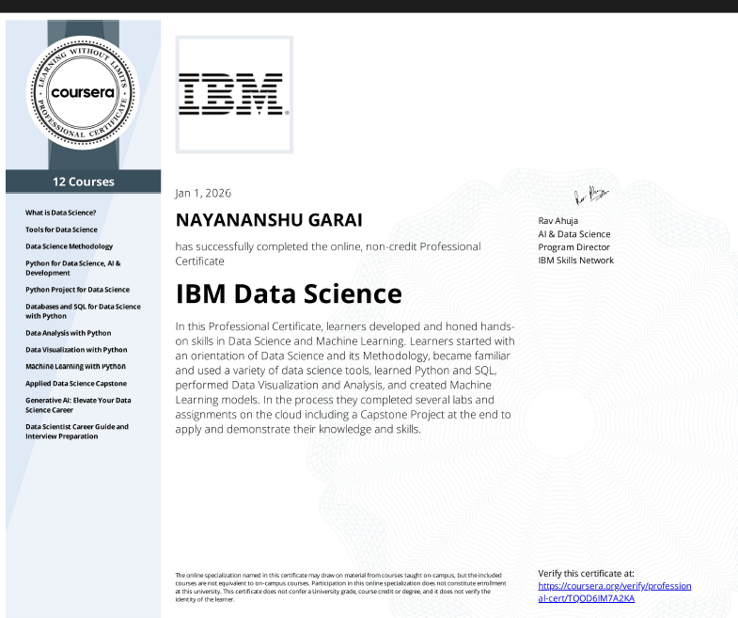Select 'Python for Data Science, AI & Development'
The image size is (738, 618).
(73, 268)
